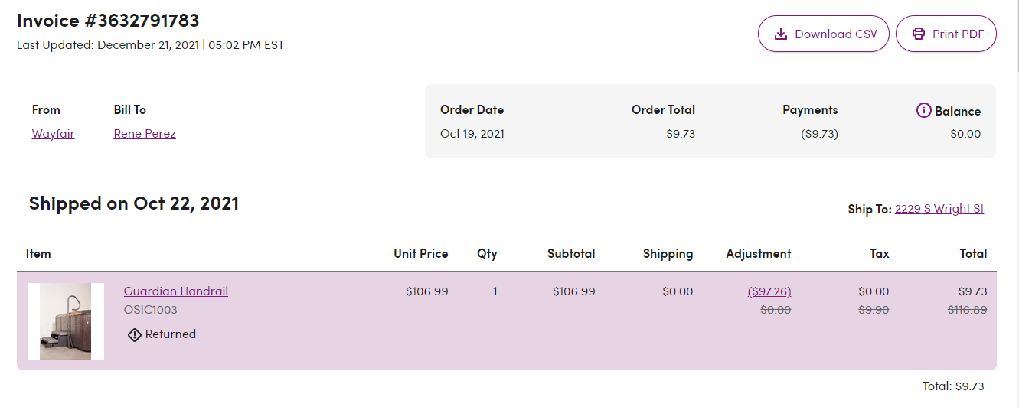Click the Balance info icon

tap(923, 110)
